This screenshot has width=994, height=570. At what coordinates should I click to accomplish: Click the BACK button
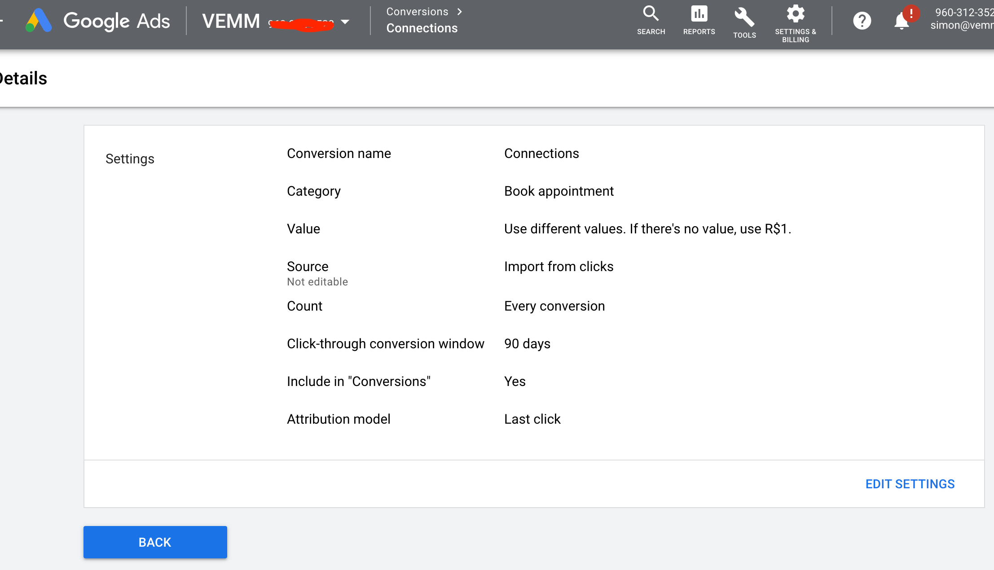click(154, 542)
